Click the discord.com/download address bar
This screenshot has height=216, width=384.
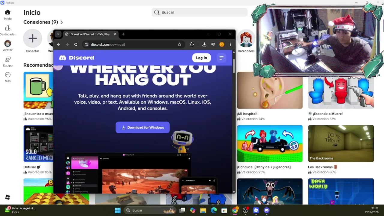[133, 44]
